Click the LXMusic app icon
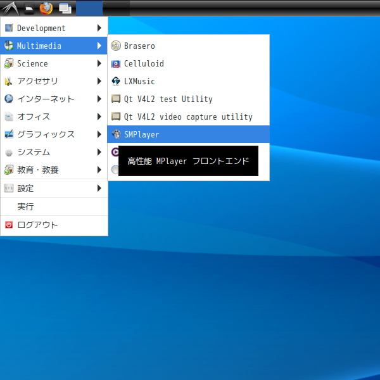The image size is (380, 380). click(116, 81)
